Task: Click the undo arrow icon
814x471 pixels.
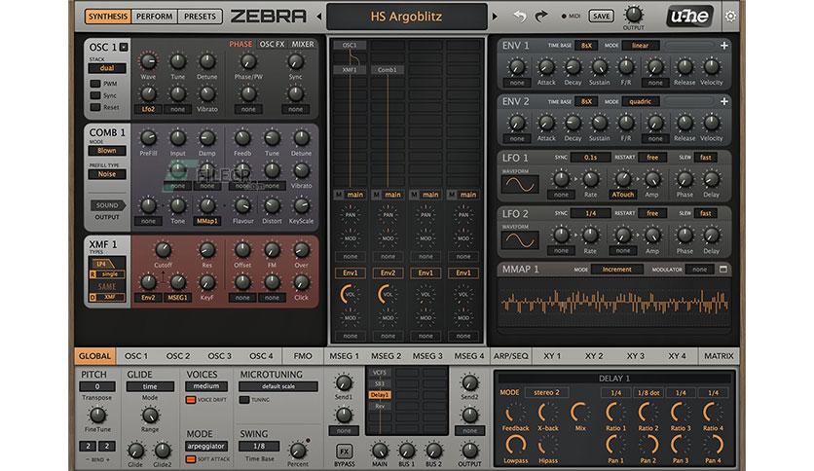Action: [x=520, y=17]
